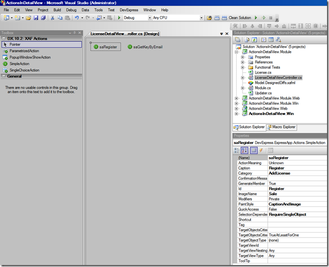The height and width of the screenshot is (267, 329).
Task: Select the saGetKeyByEmail action on the designer
Action: click(x=145, y=47)
